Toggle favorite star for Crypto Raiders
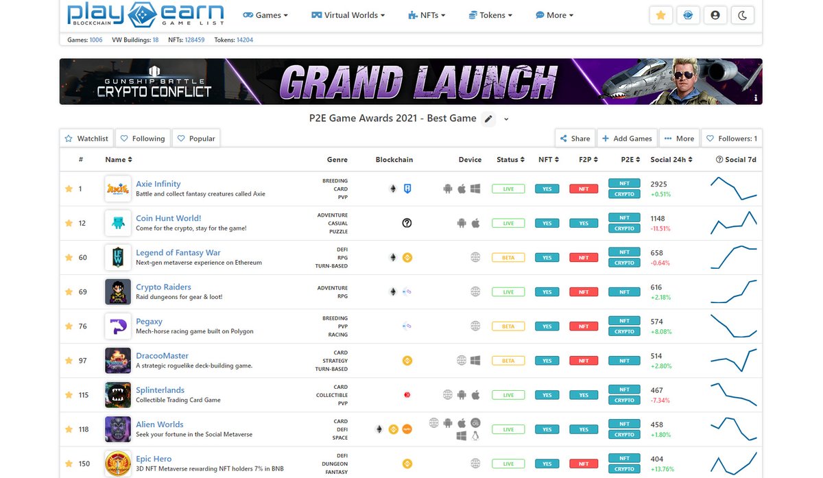The width and height of the screenshot is (823, 478). pos(69,291)
